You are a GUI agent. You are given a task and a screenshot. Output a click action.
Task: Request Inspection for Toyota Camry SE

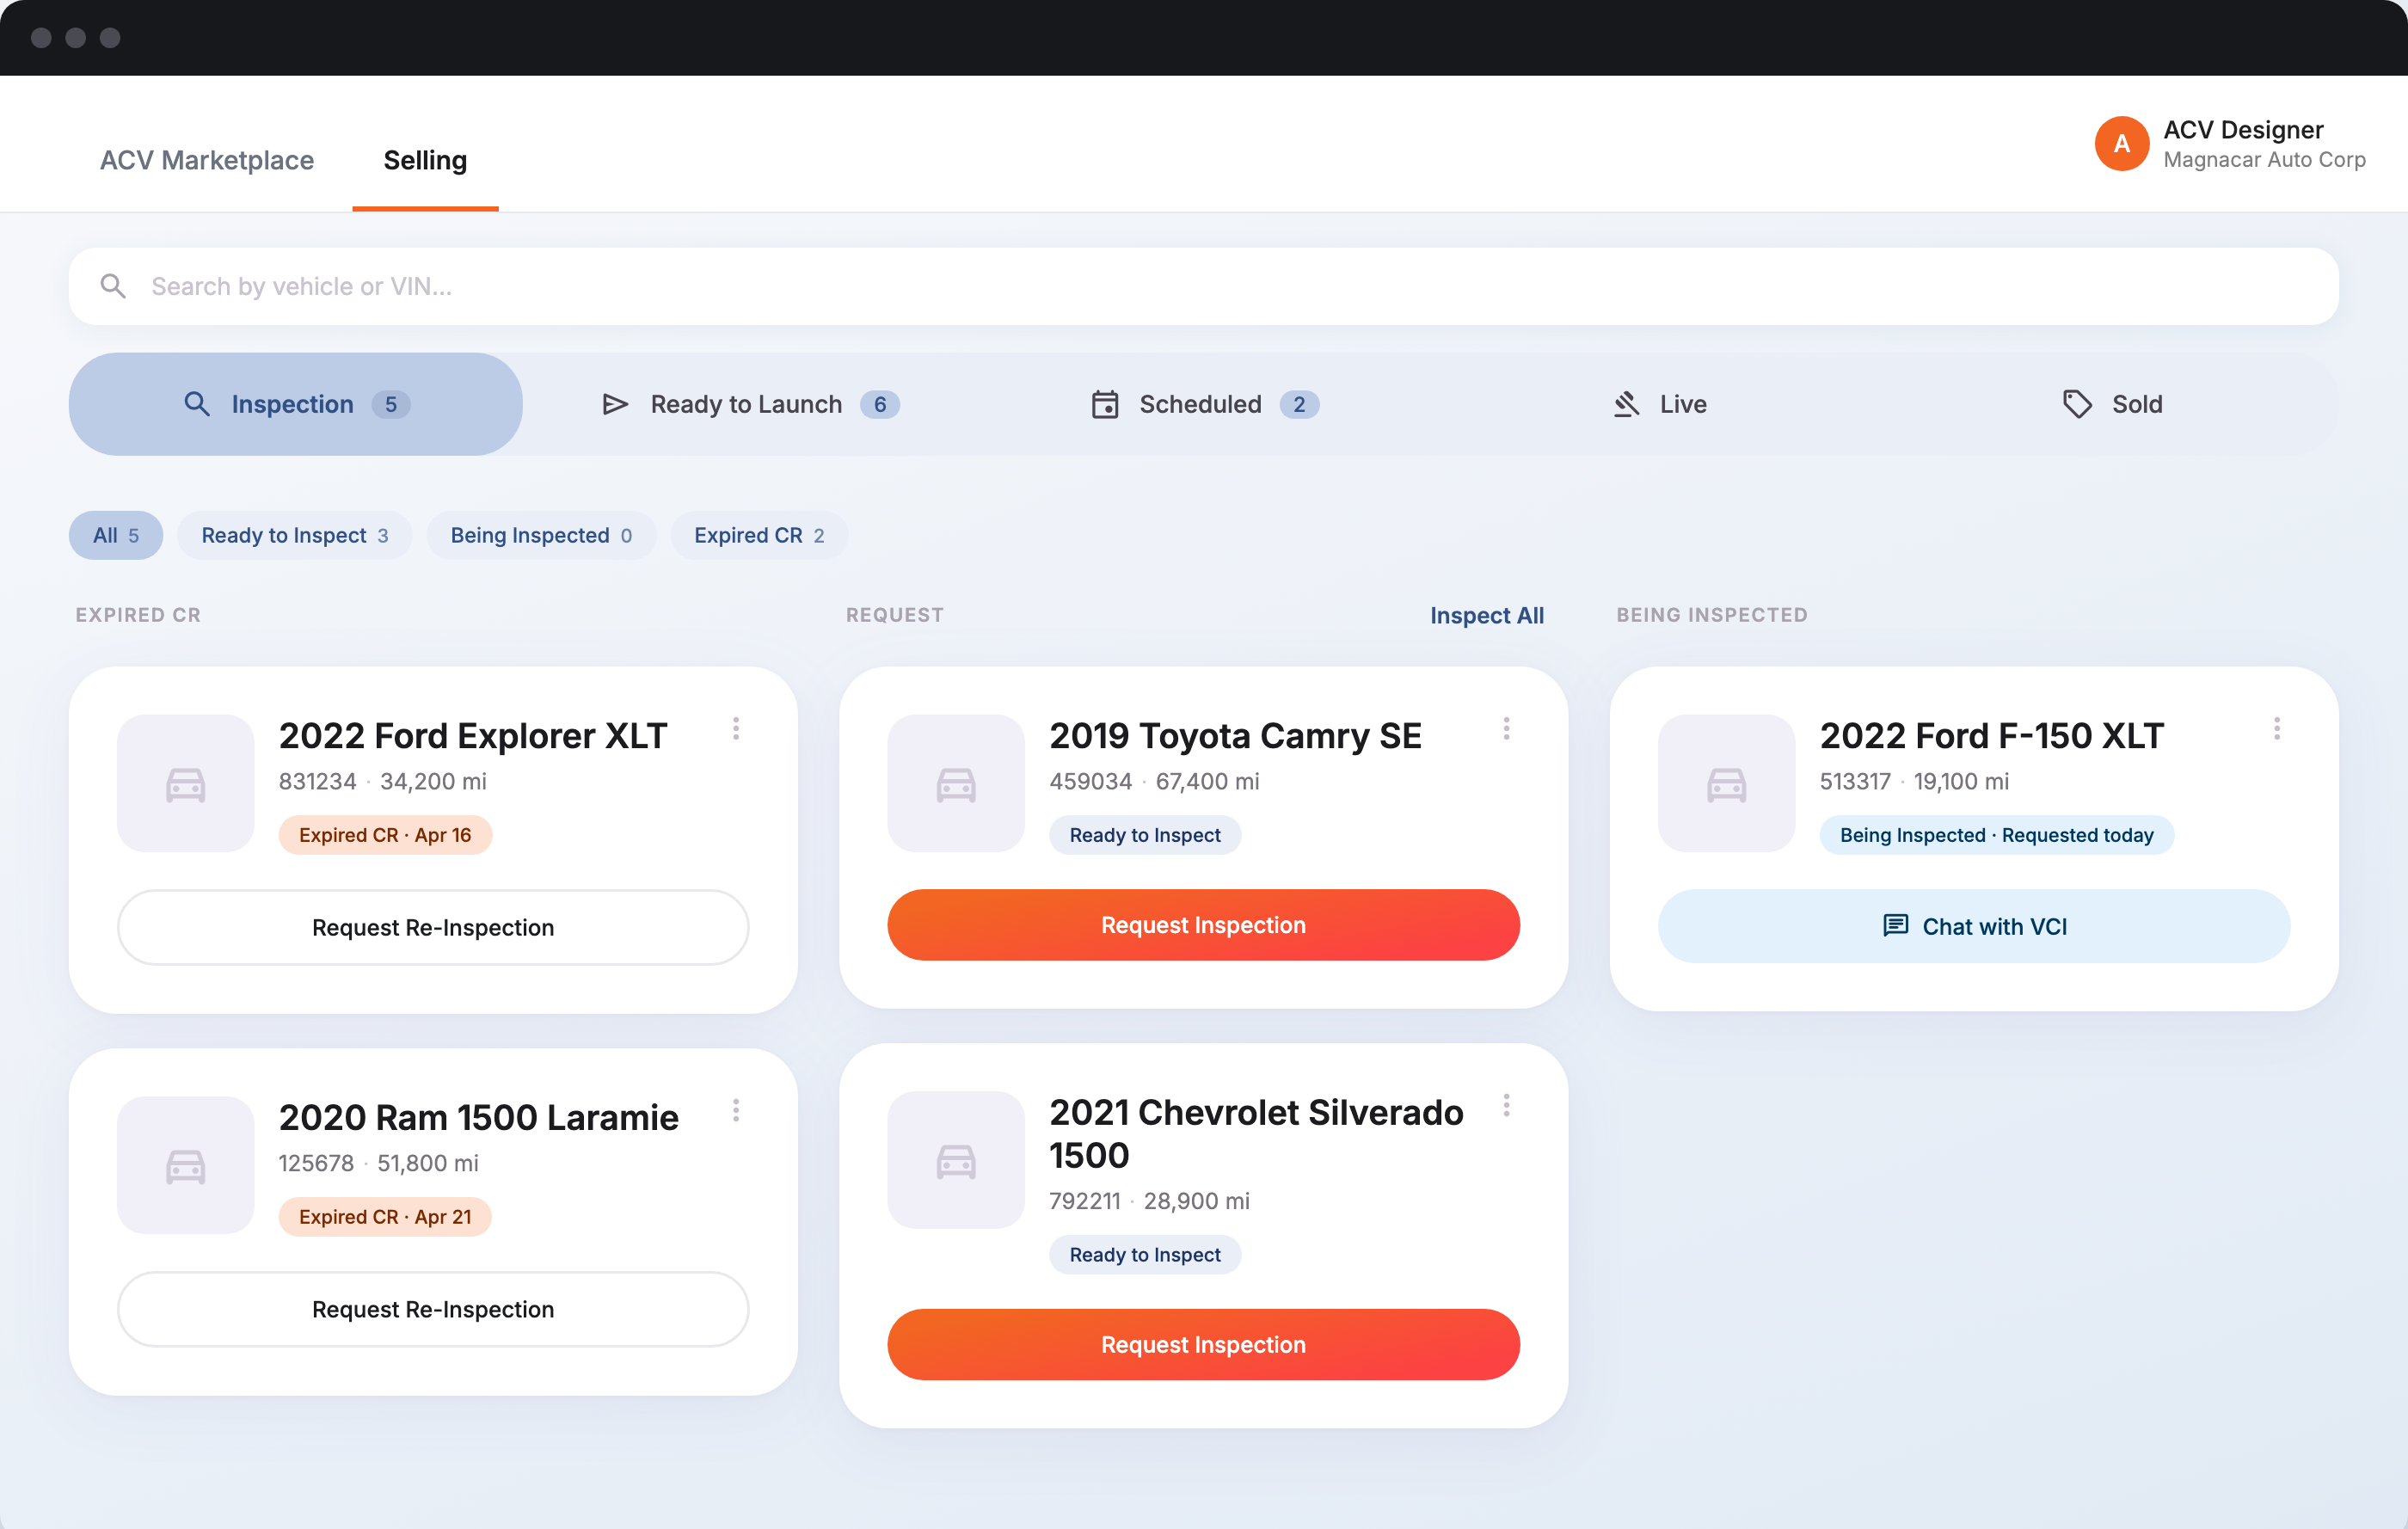click(1204, 925)
